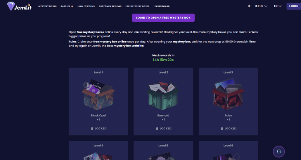Click the Black Opal box image

click(98, 95)
